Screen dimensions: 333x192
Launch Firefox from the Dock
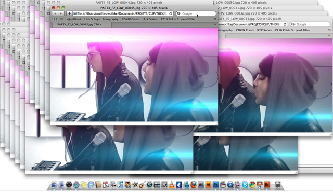pos(194,185)
